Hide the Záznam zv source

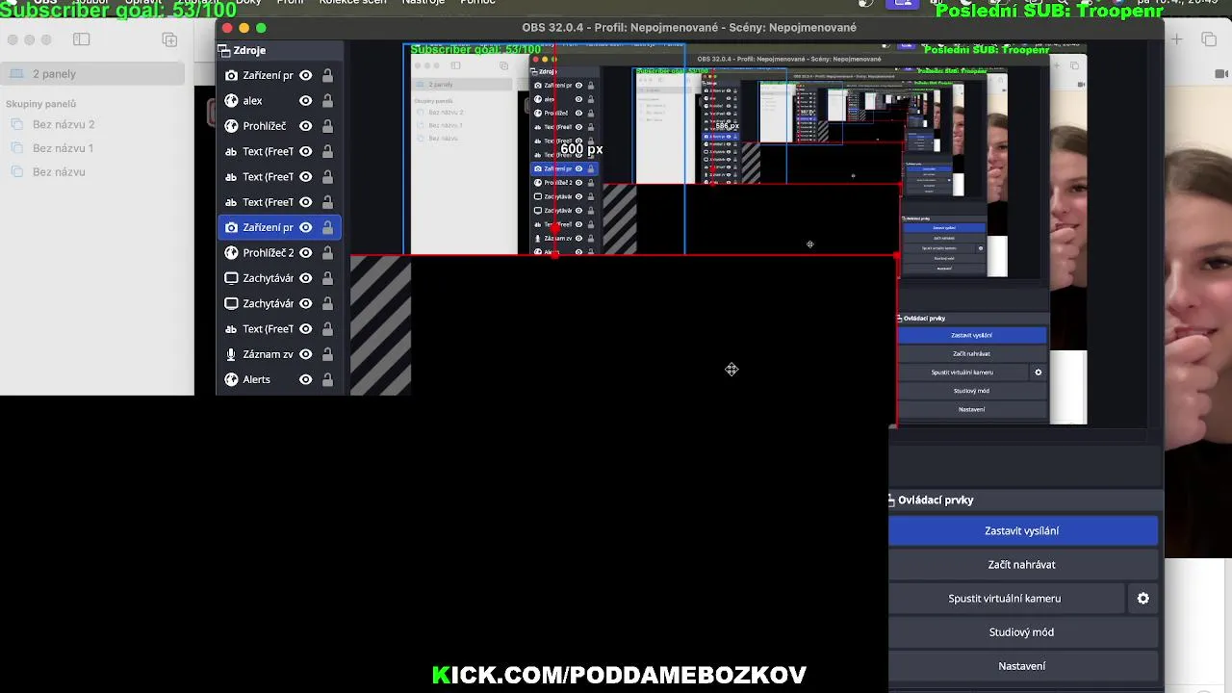coord(305,354)
